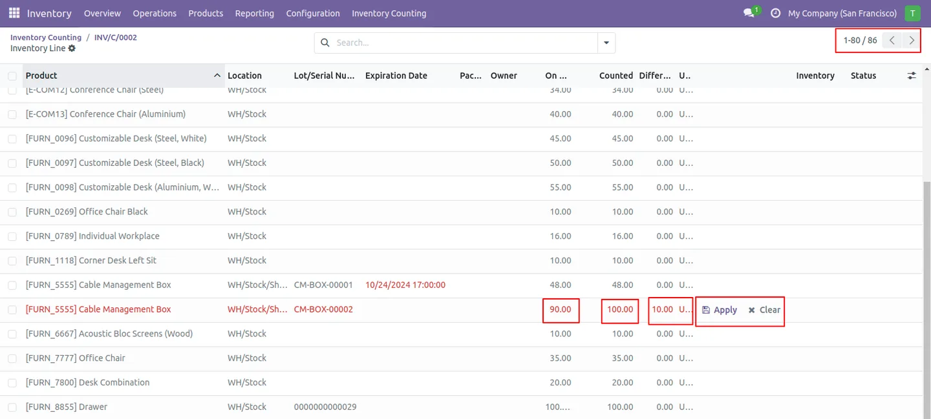Click counted value 100.00 for CM-BOX-00002

[620, 309]
